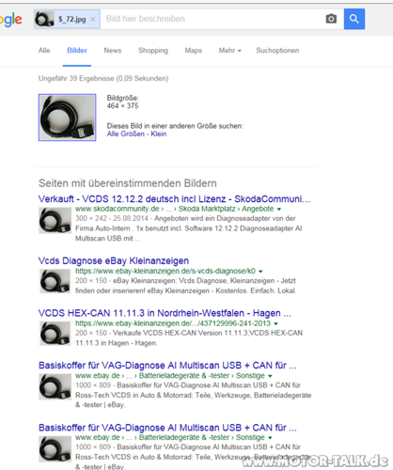Click the ebay-kleinanzeigen.de/s-vcds-diagnose/k0 URL
The width and height of the screenshot is (393, 470).
click(x=165, y=271)
